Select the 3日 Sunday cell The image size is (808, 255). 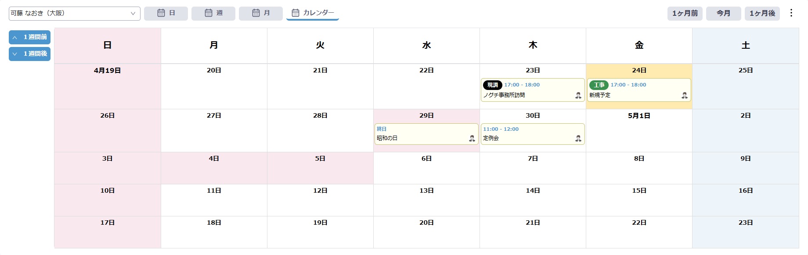tap(108, 168)
